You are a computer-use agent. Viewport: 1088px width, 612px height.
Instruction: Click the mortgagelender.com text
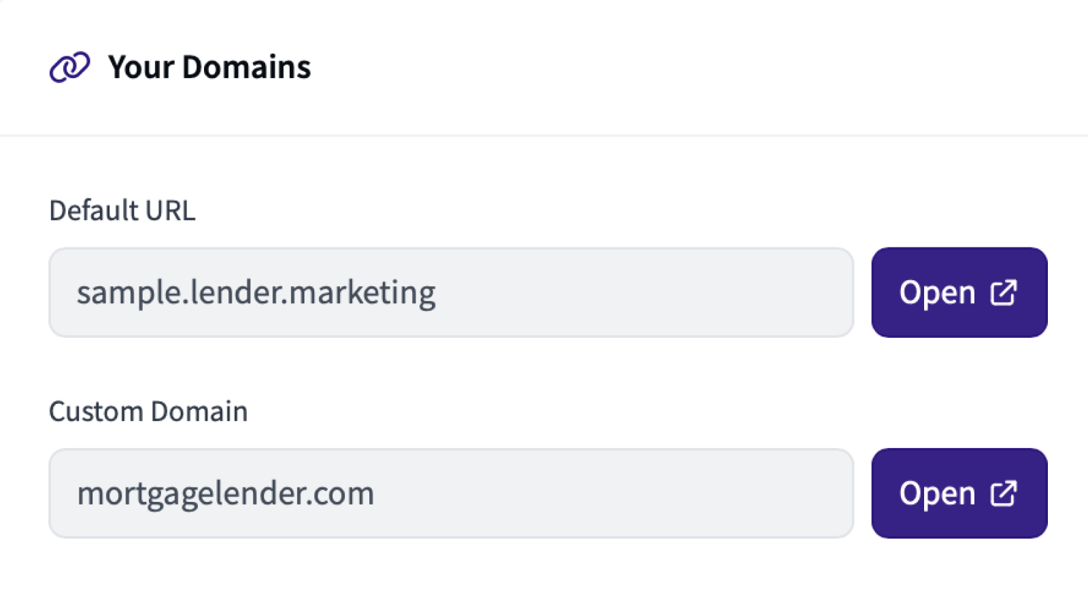pos(225,493)
